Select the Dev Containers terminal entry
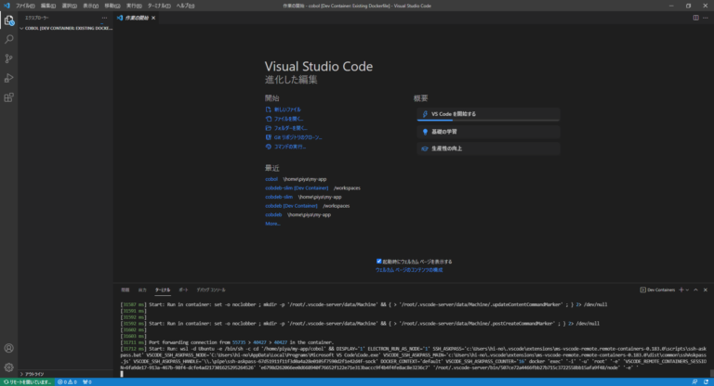Screen dimensions: 714x386 pos(657,289)
